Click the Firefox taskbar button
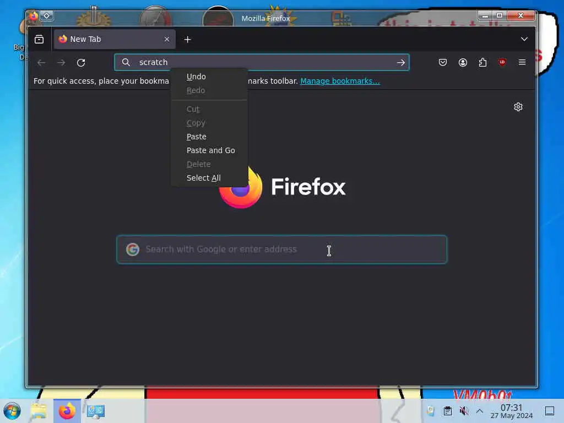The image size is (564, 423). (x=67, y=411)
